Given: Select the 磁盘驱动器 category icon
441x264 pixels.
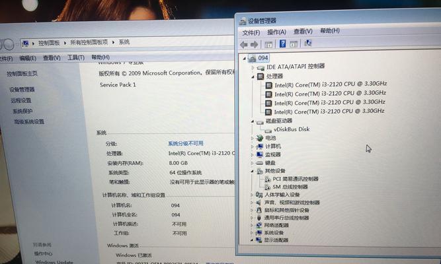Looking at the screenshot, I should pos(260,122).
